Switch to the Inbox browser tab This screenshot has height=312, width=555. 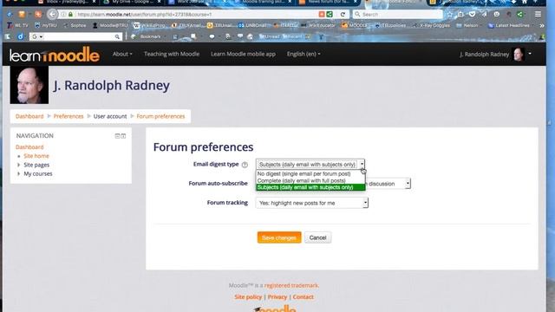tap(67, 2)
